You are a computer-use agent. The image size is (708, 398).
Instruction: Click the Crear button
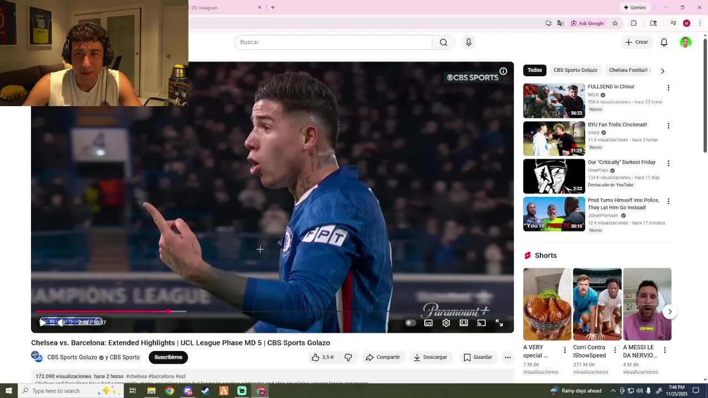coord(637,43)
